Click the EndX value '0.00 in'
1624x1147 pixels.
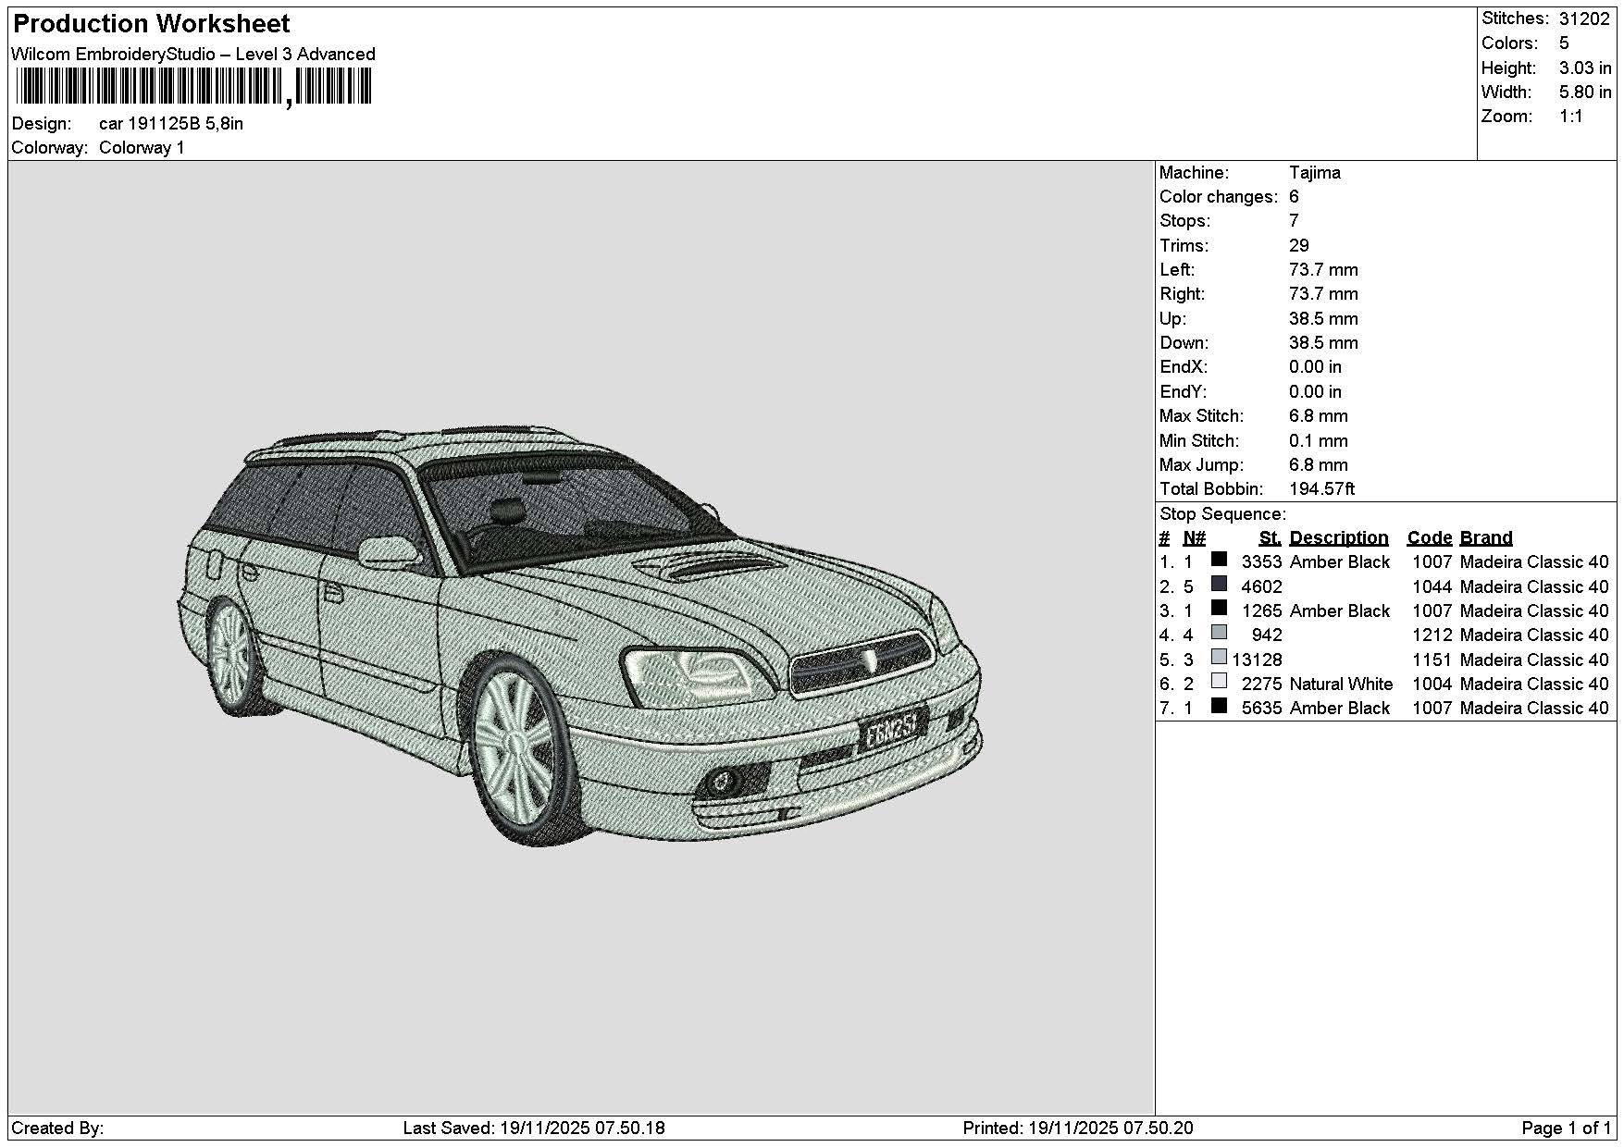coord(1315,367)
